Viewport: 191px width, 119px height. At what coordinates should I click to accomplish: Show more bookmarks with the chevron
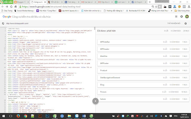click(x=172, y=11)
